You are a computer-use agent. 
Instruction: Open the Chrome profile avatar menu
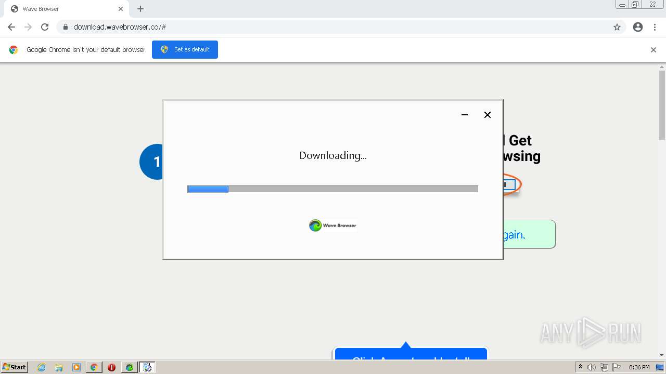638,27
